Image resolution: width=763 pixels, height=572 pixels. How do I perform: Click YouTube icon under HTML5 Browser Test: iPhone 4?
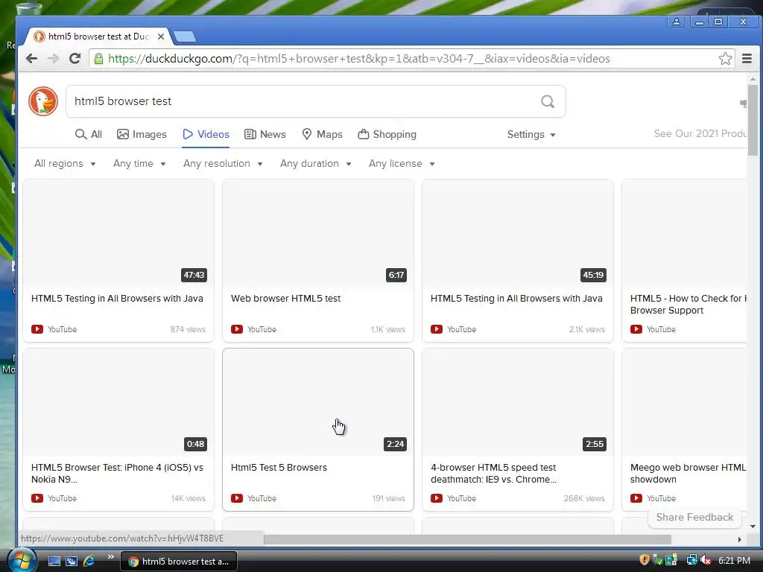click(37, 498)
